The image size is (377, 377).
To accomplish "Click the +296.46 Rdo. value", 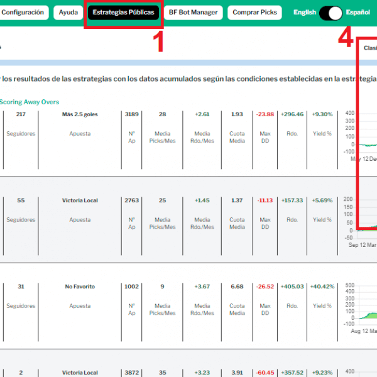I will click(x=292, y=114).
